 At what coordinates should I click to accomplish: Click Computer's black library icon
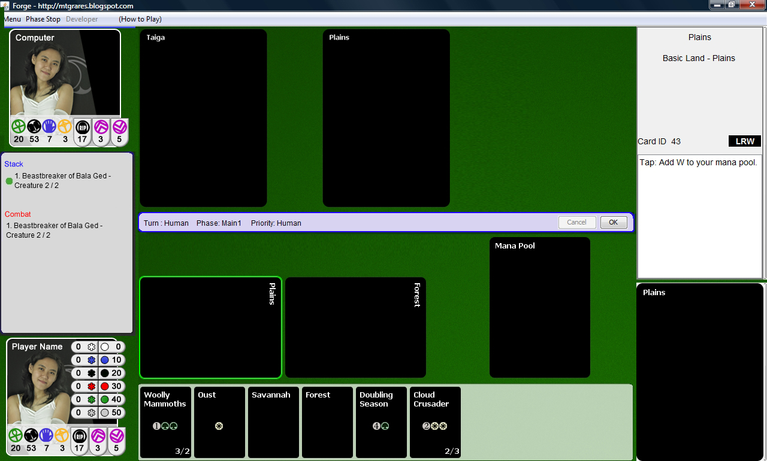(x=34, y=126)
